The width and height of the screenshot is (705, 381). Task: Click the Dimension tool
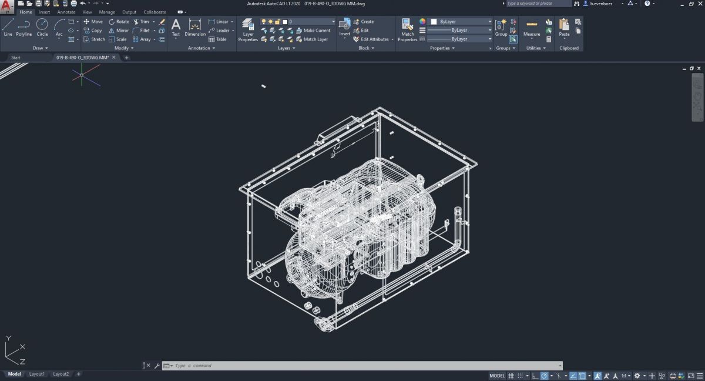(195, 27)
